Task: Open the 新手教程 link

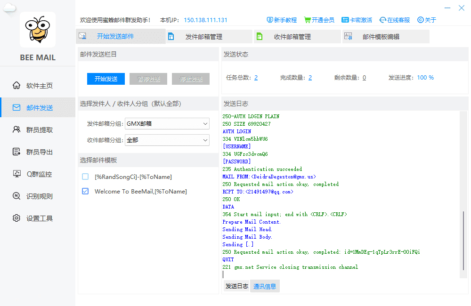Action: pos(282,20)
